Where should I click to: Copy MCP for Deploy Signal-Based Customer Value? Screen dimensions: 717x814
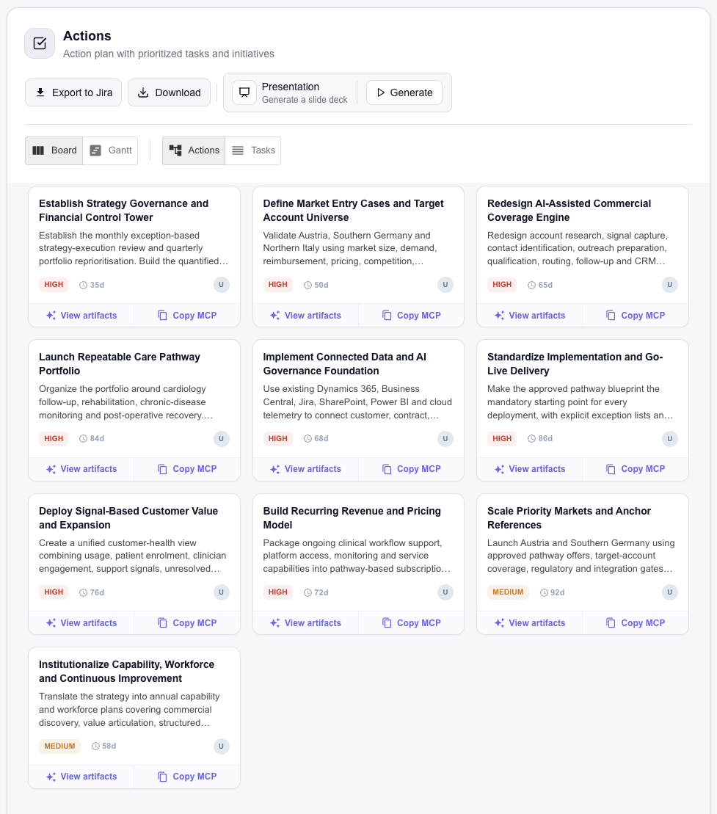pyautogui.click(x=187, y=623)
